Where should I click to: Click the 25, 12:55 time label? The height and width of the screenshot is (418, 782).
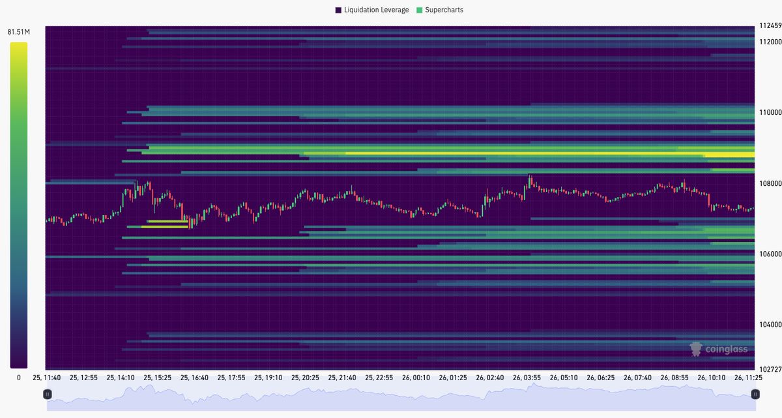click(x=83, y=378)
